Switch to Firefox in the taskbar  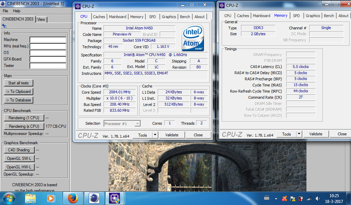tap(73, 198)
